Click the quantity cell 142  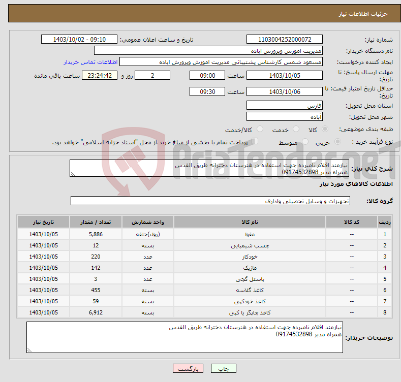pyautogui.click(x=96, y=268)
